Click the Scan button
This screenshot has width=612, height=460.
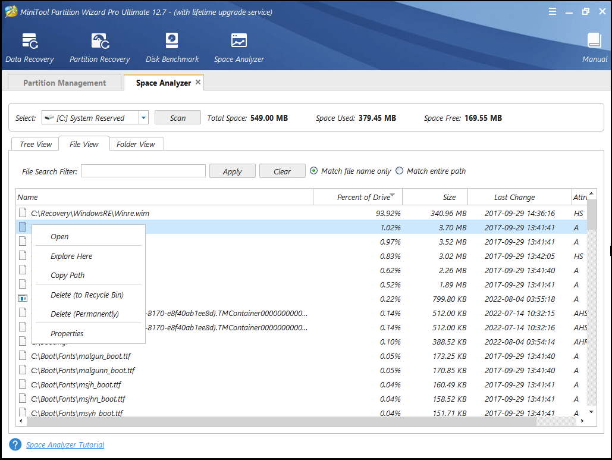click(177, 117)
